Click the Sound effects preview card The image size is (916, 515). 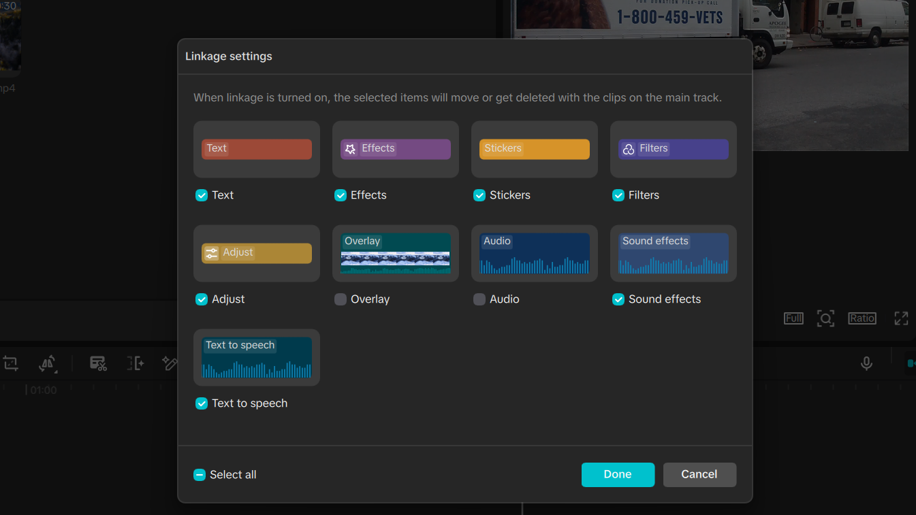pos(674,254)
